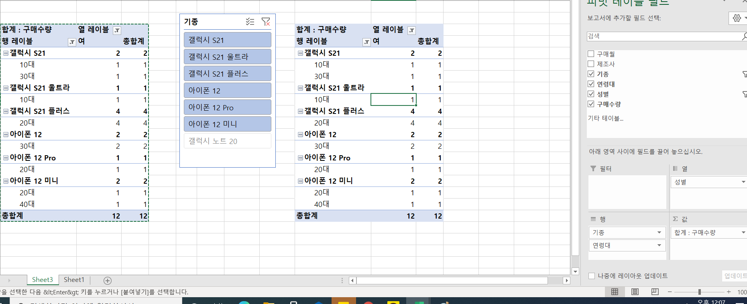The width and height of the screenshot is (747, 304).
Task: Collapse 갤럭시 S21 울트라 group in left pivot
Action: (x=6, y=88)
